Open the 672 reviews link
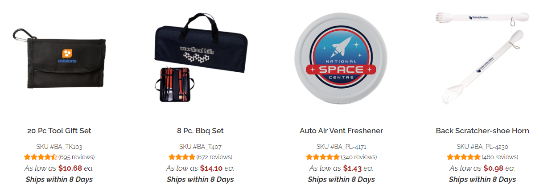 click(x=214, y=157)
